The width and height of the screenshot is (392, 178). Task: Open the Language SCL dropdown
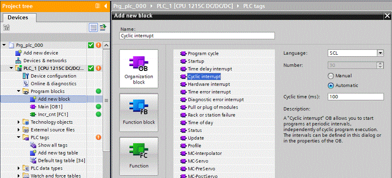pyautogui.click(x=380, y=53)
